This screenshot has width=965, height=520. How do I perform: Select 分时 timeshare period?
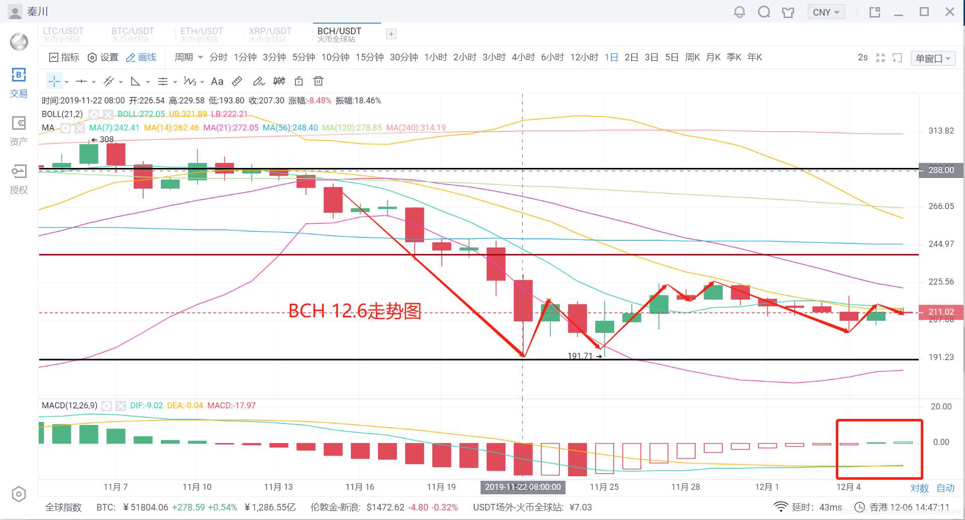[x=219, y=57]
